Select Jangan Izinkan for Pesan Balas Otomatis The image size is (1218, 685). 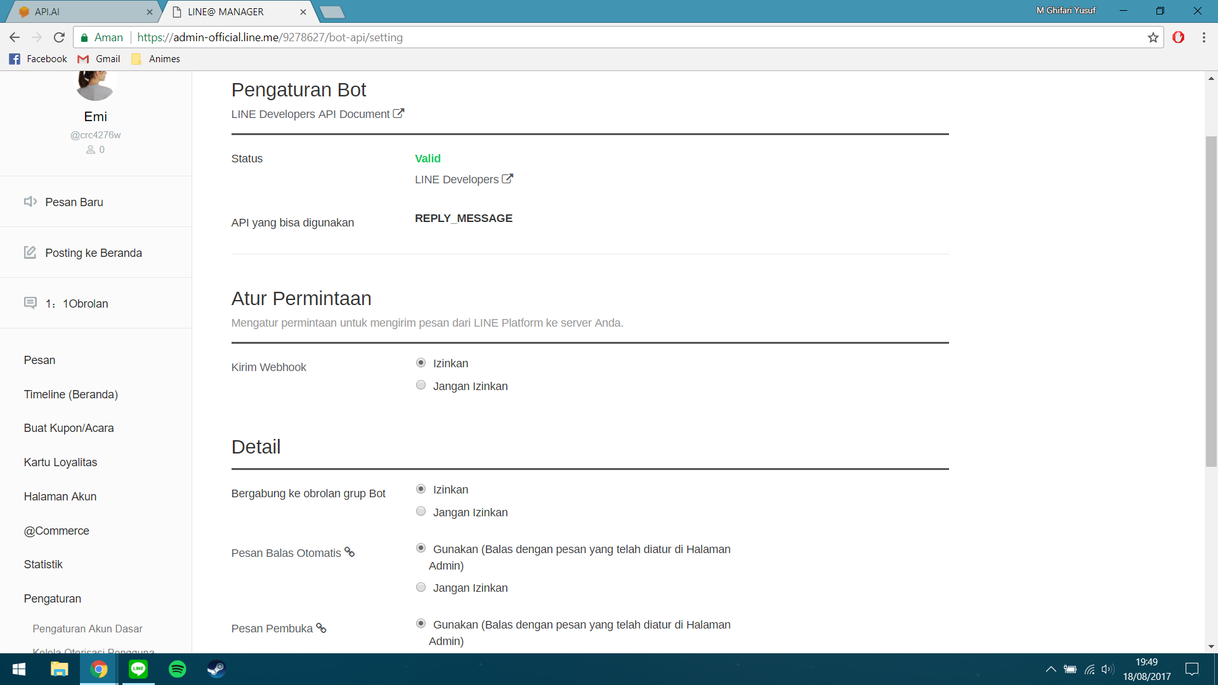click(x=421, y=587)
